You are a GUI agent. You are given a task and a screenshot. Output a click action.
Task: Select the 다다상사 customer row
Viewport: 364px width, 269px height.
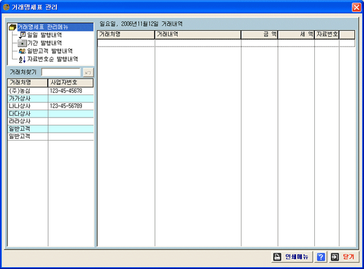pyautogui.click(x=50, y=114)
